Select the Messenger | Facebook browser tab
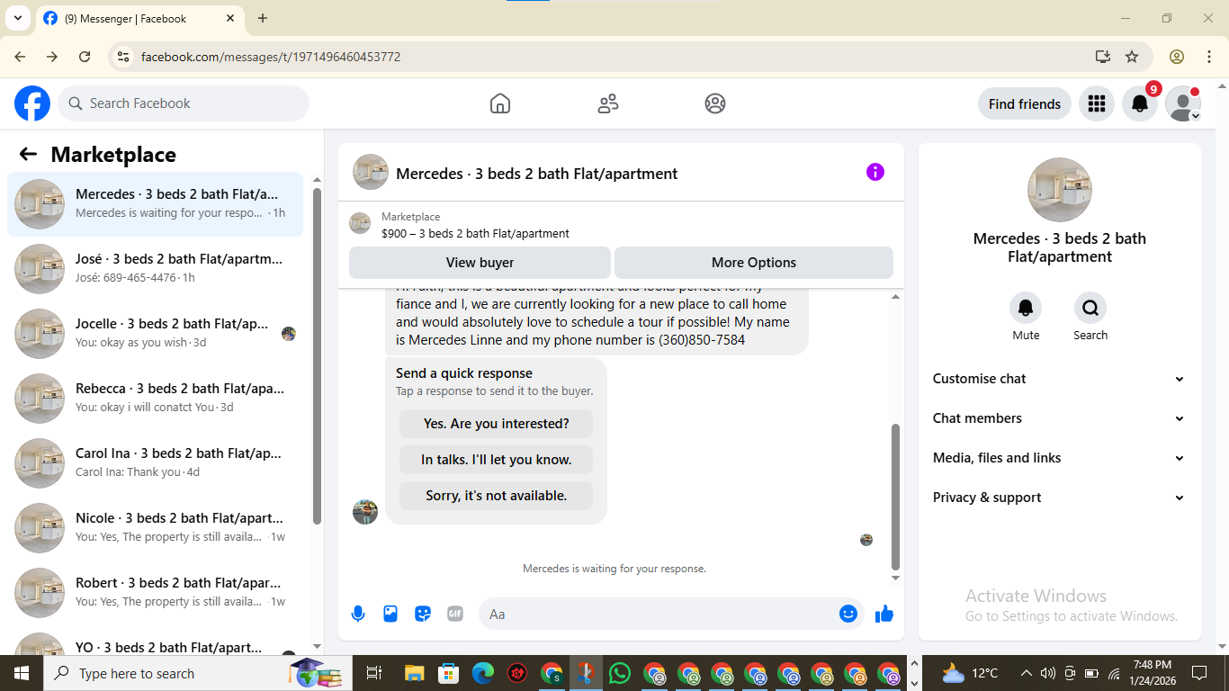The image size is (1229, 691). pyautogui.click(x=139, y=18)
